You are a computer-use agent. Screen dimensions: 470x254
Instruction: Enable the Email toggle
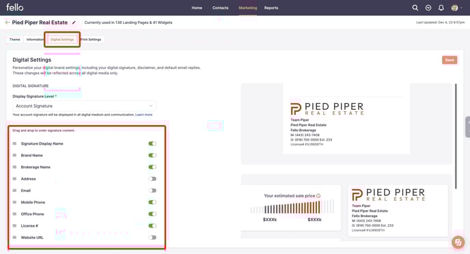(152, 190)
